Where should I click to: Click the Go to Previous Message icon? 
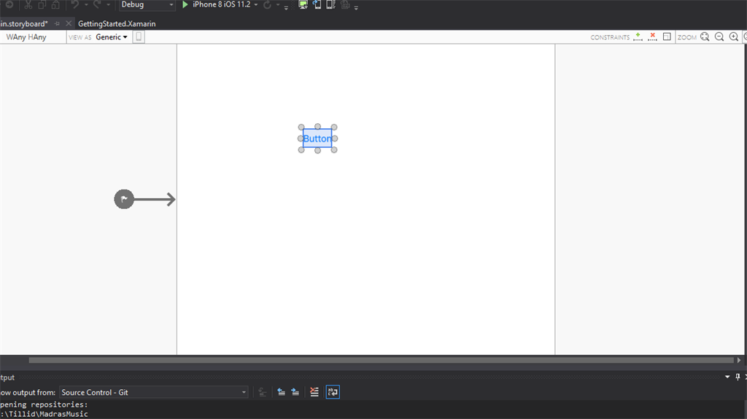(281, 392)
